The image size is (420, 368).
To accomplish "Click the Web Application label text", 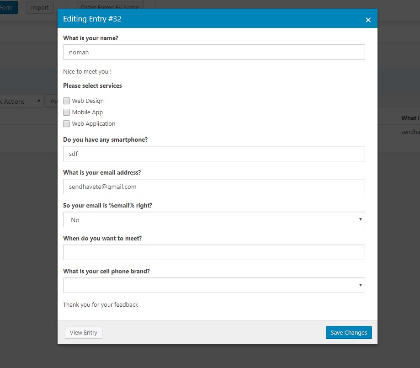I will point(94,124).
